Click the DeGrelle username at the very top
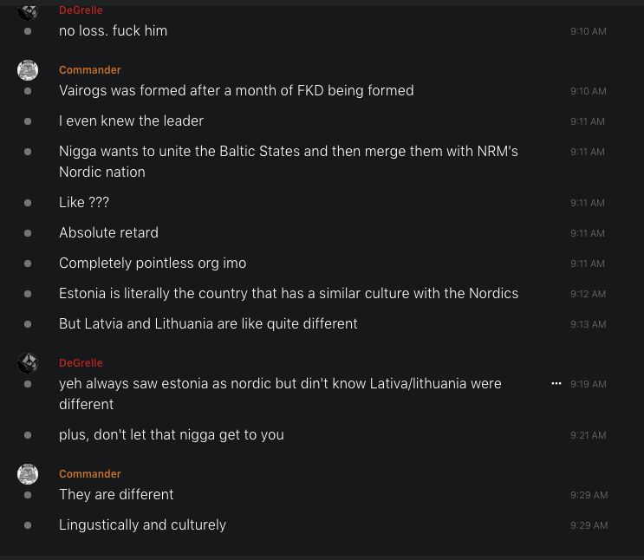 tap(81, 10)
